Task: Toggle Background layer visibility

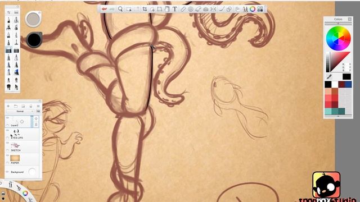Action: pyautogui.click(x=7, y=172)
